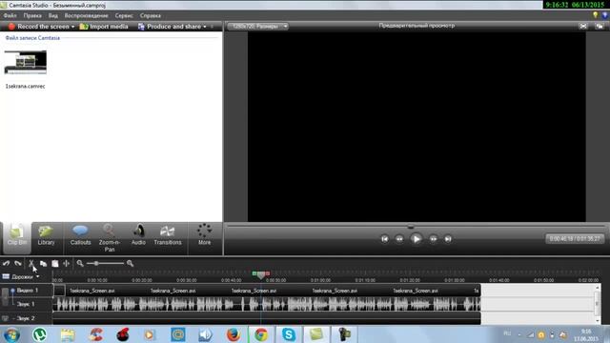Select the Звук 1 track label
The width and height of the screenshot is (610, 343).
[26, 304]
